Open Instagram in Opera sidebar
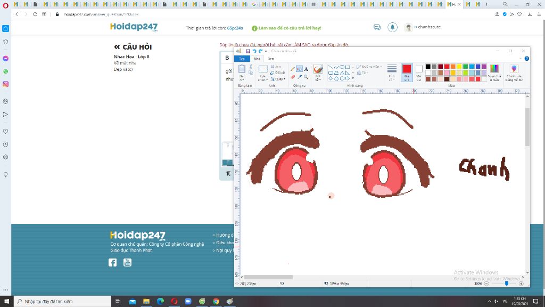Image resolution: width=545 pixels, height=307 pixels. (5, 84)
